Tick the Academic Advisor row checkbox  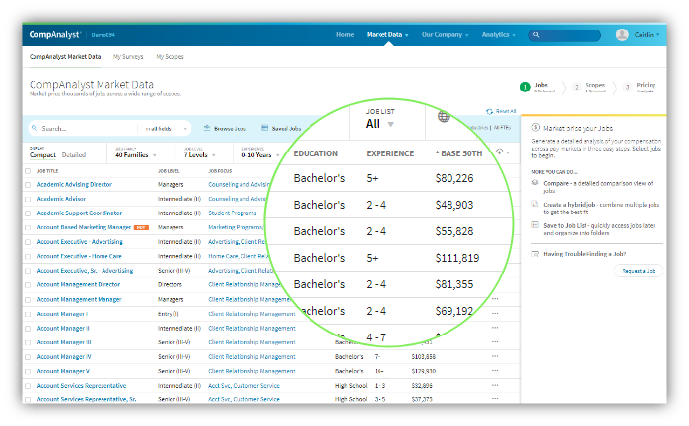[29, 198]
